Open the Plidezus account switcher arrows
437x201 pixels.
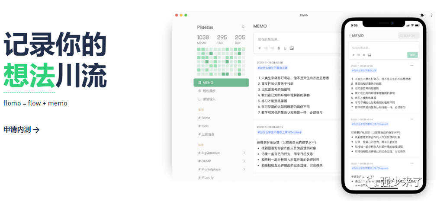243,27
